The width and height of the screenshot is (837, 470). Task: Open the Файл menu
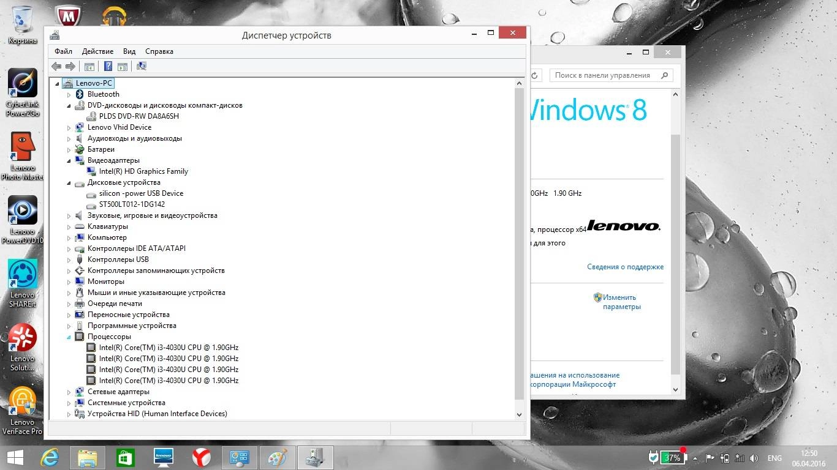point(63,51)
